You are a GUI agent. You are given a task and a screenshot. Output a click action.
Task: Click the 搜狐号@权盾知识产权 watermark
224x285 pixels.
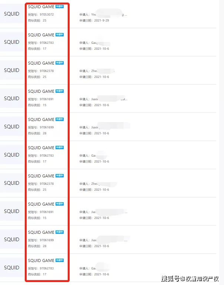pyautogui.click(x=190, y=278)
